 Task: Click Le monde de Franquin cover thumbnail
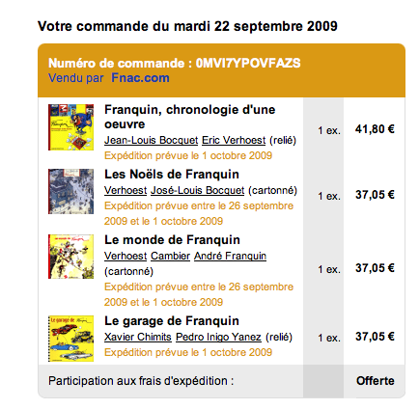70,257
